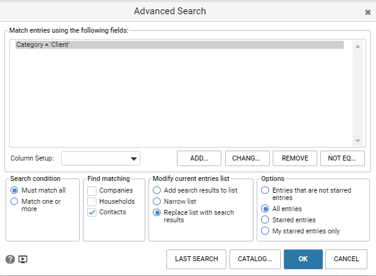
Task: Run the LAST SEARCH button
Action: pyautogui.click(x=197, y=259)
